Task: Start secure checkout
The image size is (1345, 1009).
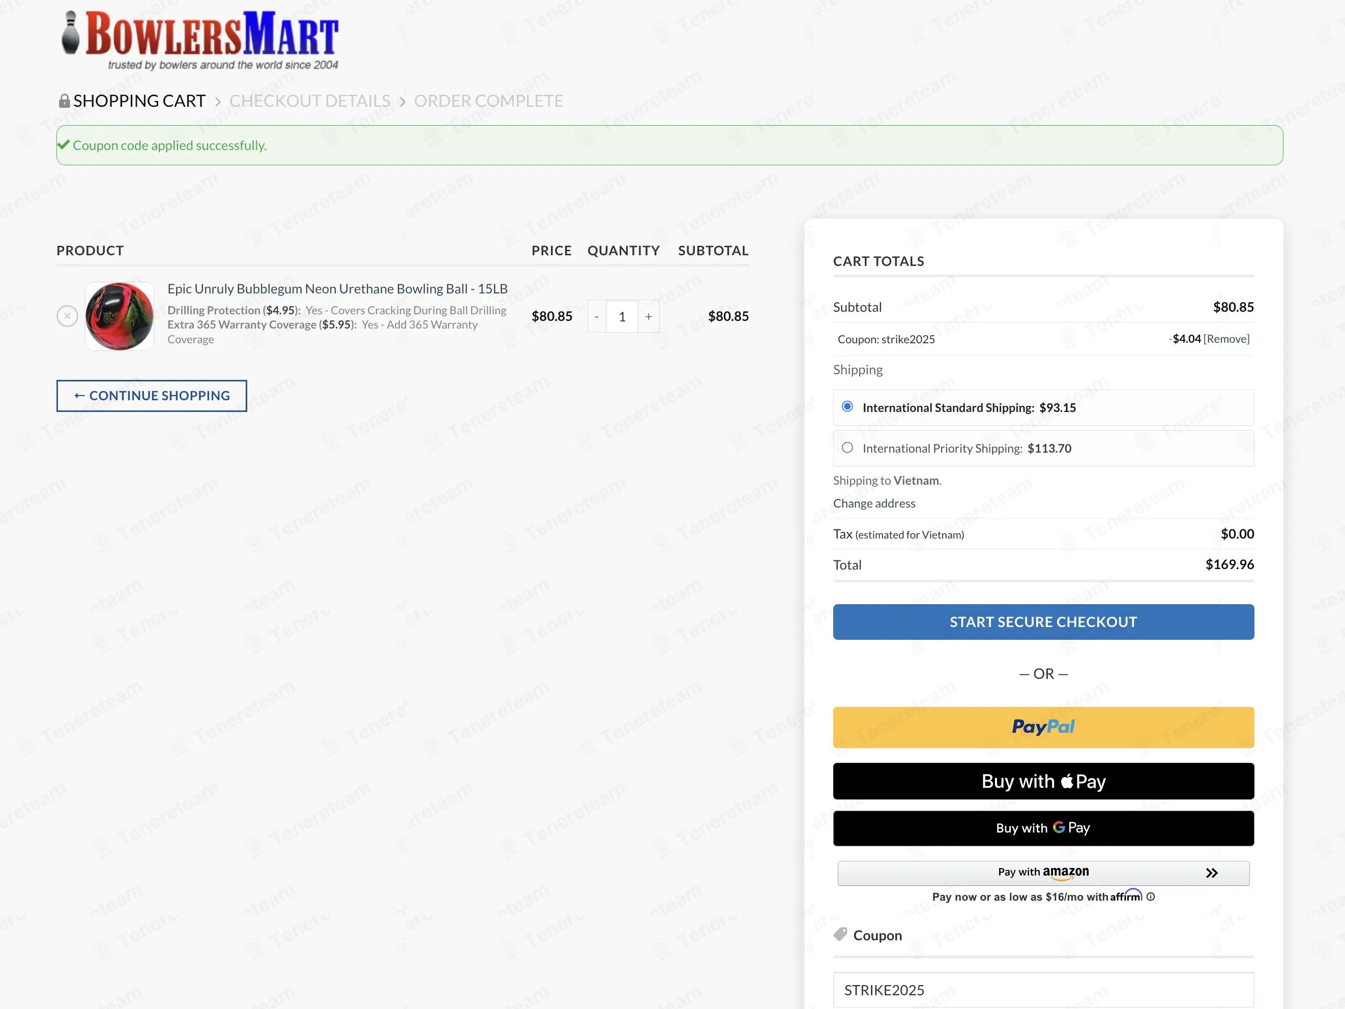Action: 1043,622
